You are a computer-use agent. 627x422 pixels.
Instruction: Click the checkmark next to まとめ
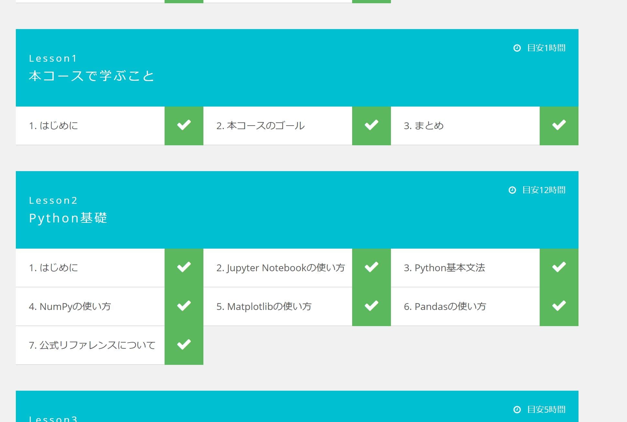(x=559, y=126)
